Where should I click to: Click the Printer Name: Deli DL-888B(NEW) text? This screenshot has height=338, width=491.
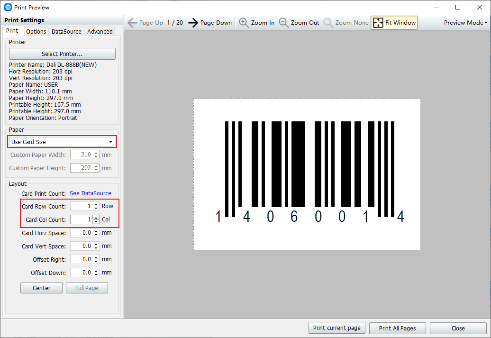[53, 65]
